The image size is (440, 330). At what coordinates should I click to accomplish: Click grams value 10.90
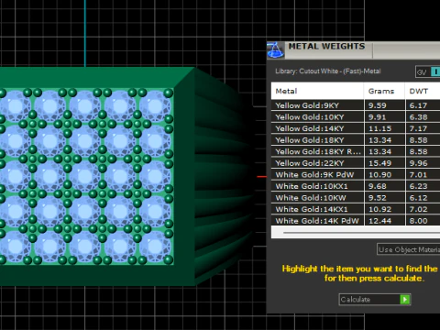click(379, 175)
